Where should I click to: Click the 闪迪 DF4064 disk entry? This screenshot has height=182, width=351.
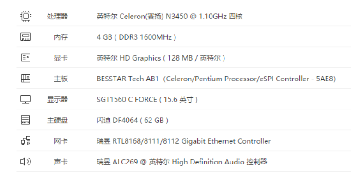coord(132,120)
